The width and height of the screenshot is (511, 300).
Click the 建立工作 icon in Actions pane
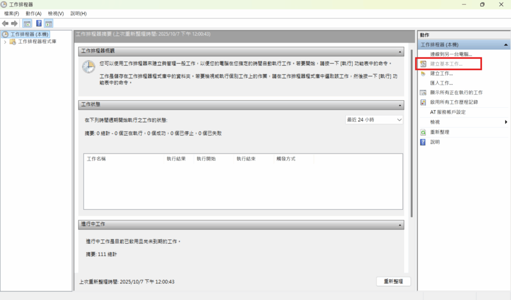423,74
